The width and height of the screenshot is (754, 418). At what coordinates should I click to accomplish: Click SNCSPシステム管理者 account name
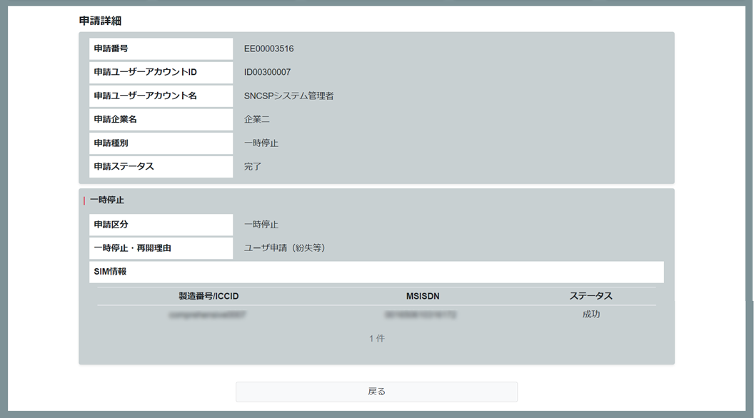pos(288,96)
